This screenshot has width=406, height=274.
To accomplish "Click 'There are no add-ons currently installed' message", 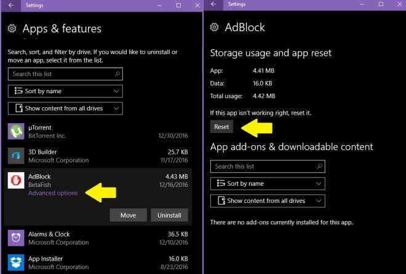I will (x=282, y=223).
